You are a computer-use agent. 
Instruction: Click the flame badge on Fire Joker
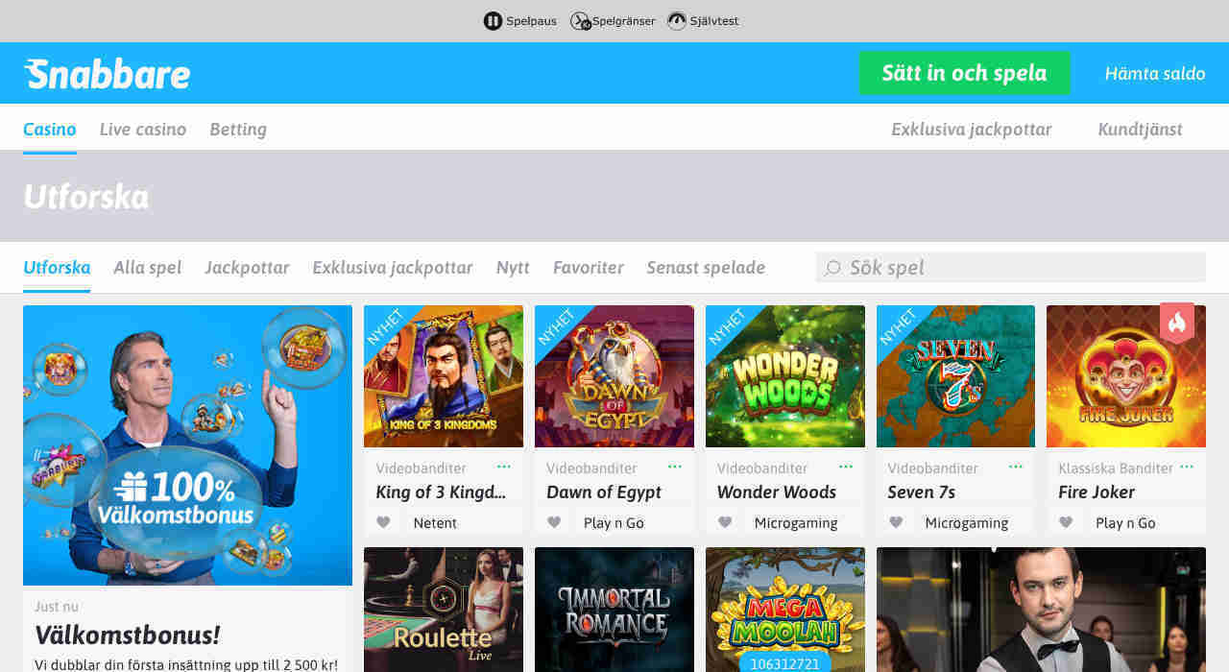pos(1177,324)
